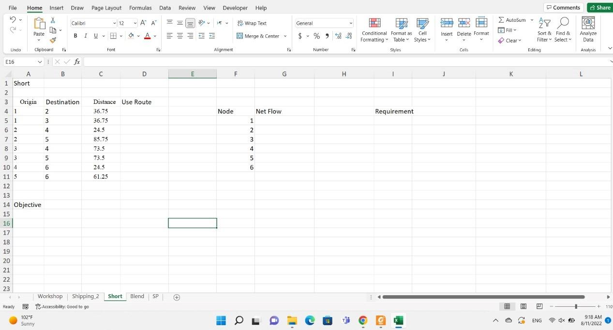The height and width of the screenshot is (330, 613).
Task: Click the Decrease Font Size icon
Action: click(x=154, y=23)
